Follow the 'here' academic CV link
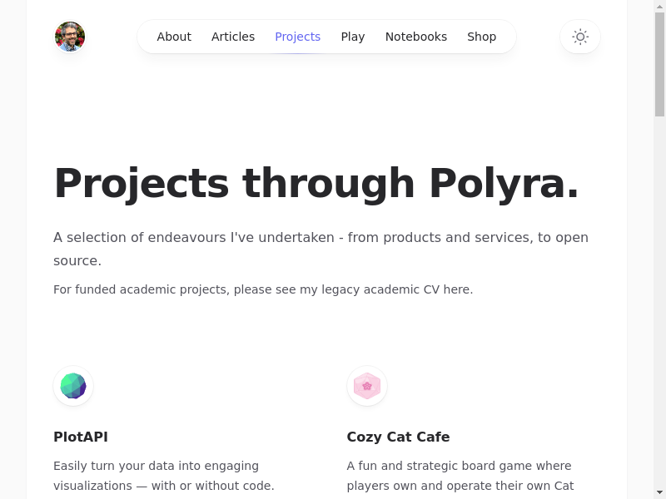666x499 pixels. click(456, 289)
